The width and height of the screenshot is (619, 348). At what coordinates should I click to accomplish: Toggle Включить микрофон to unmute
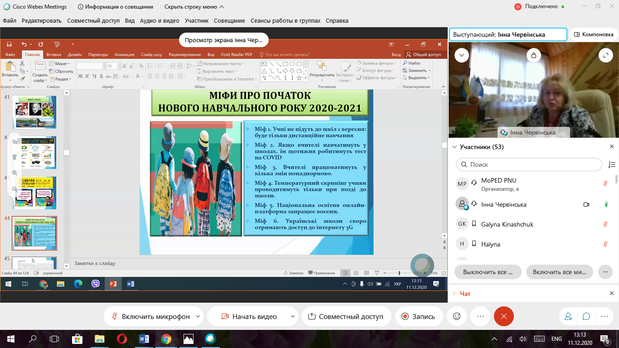[x=150, y=317]
